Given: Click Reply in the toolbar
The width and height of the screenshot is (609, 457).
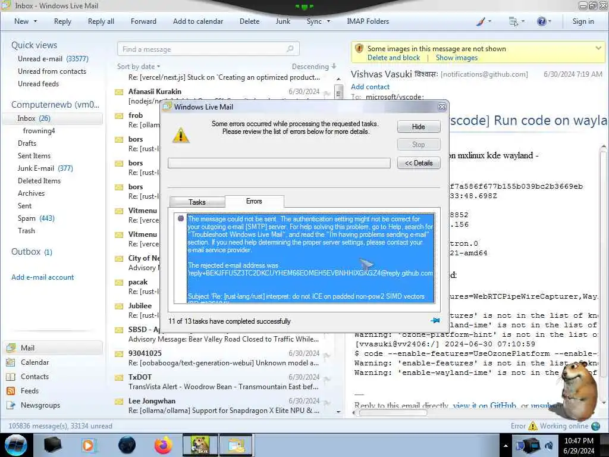Looking at the screenshot, I should coord(62,21).
